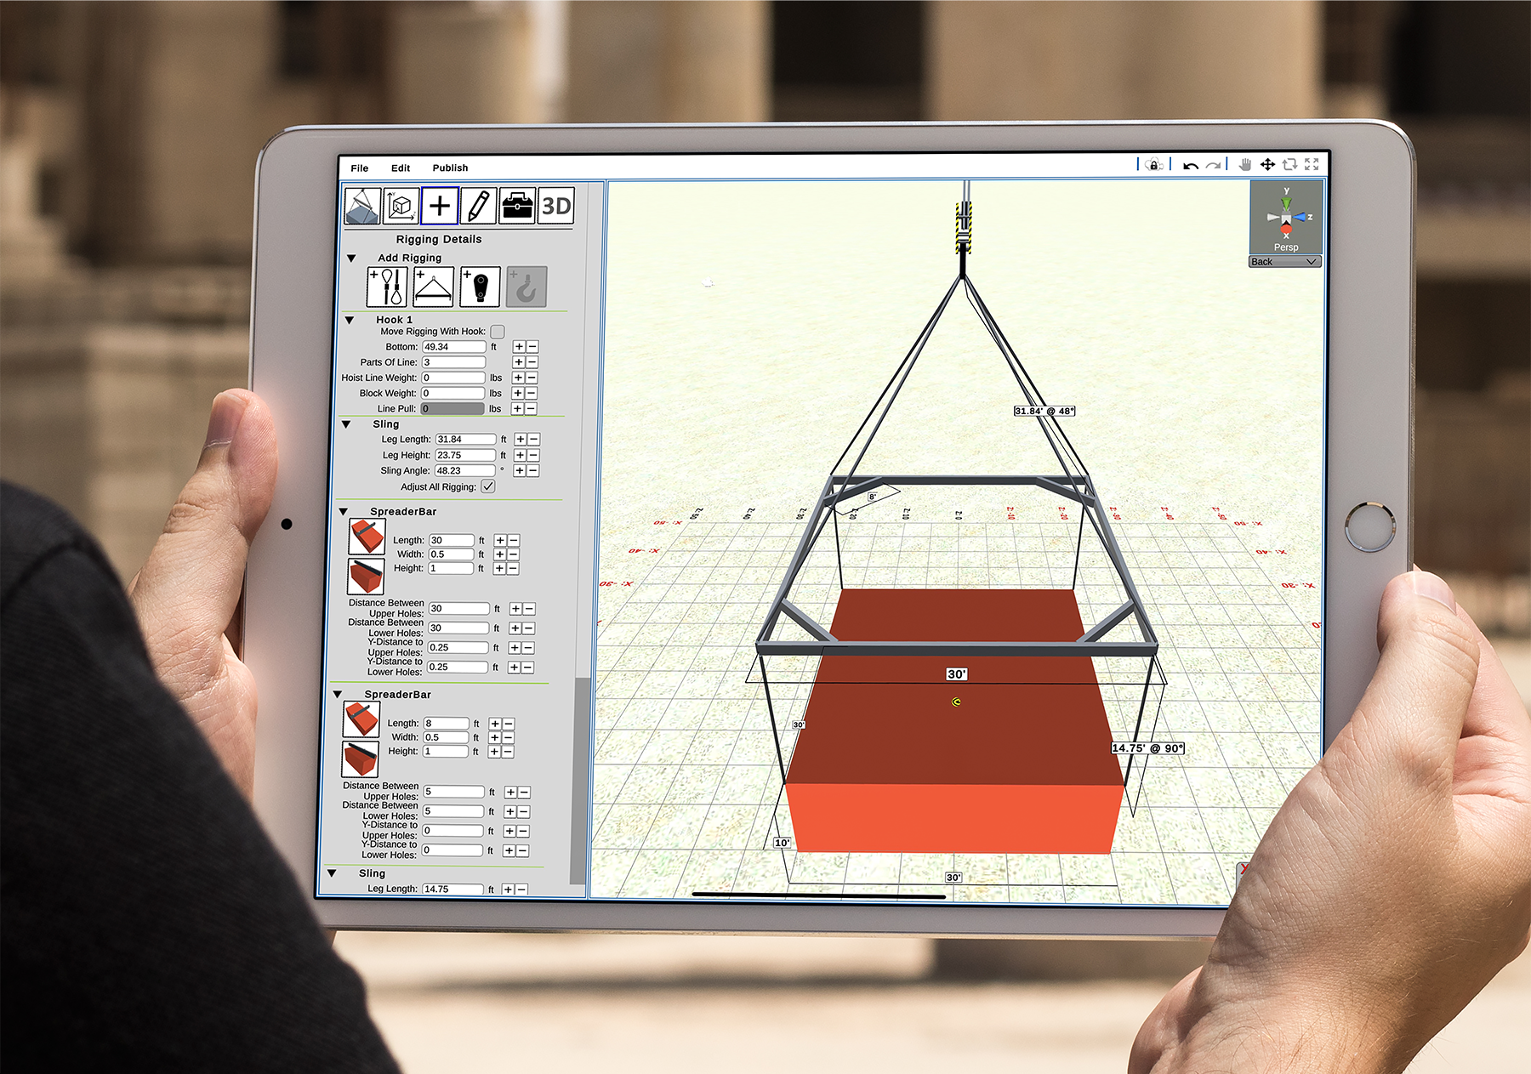Open the Publish menu
This screenshot has height=1074, width=1531.
point(450,168)
